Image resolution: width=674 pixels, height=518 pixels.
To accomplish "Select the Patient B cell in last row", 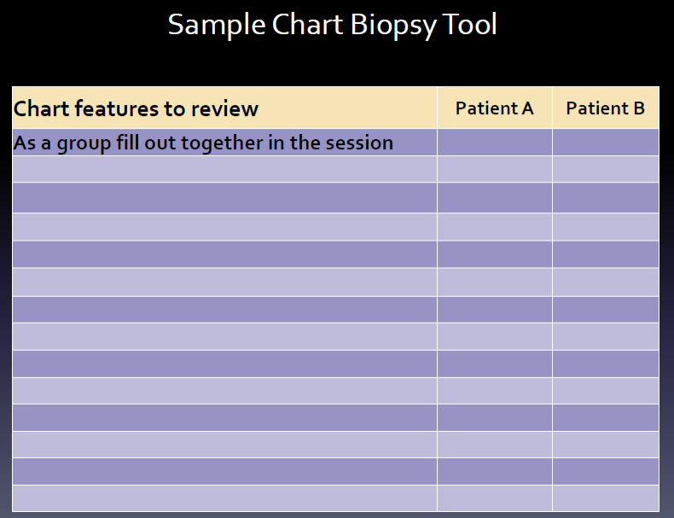I will pyautogui.click(x=606, y=498).
